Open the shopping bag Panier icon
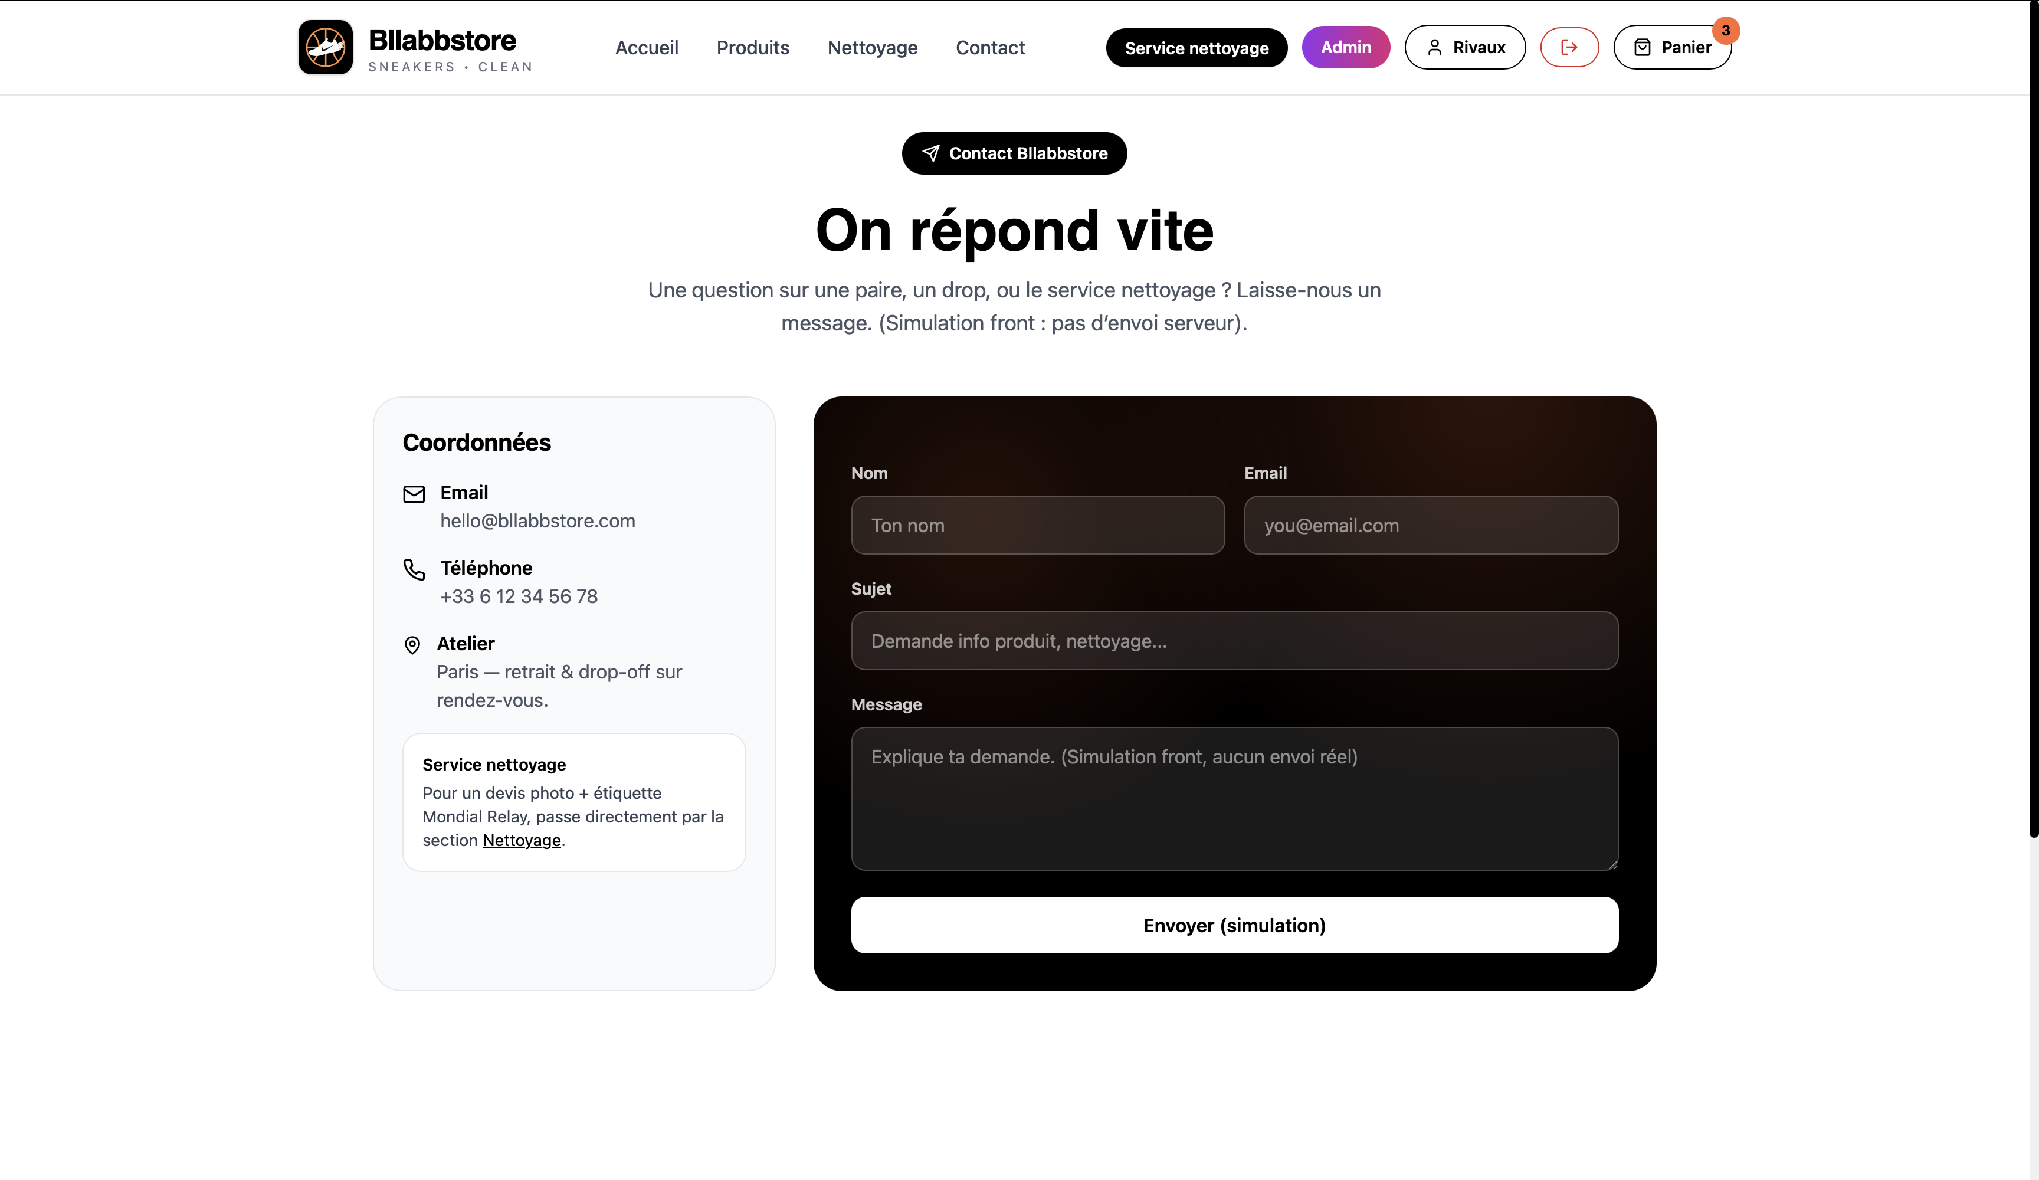Viewport: 2039px width, 1180px height. [1643, 47]
